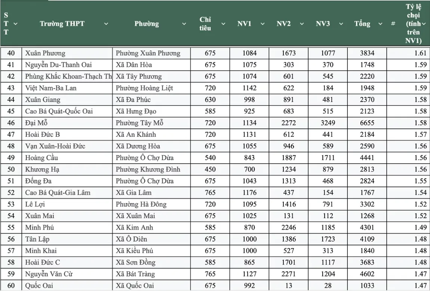Click Tổng value 6655
Image resolution: width=430 pixels, height=291 pixels.
tap(367, 123)
